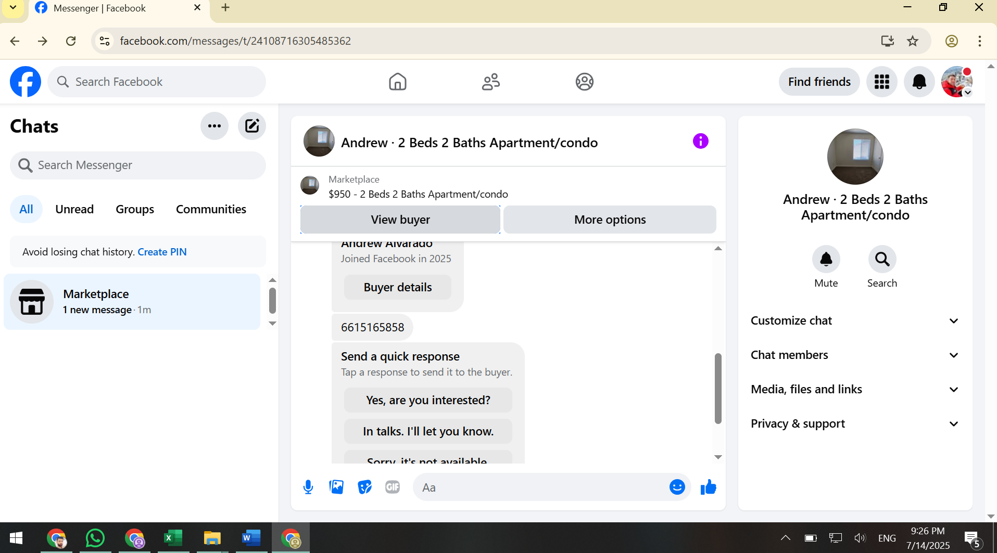Open the Windows notification center
This screenshot has height=553, width=997.
[972, 539]
